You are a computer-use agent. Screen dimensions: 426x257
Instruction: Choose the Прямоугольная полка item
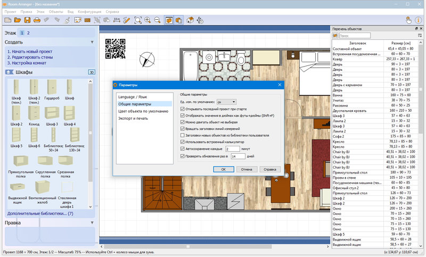click(21, 167)
